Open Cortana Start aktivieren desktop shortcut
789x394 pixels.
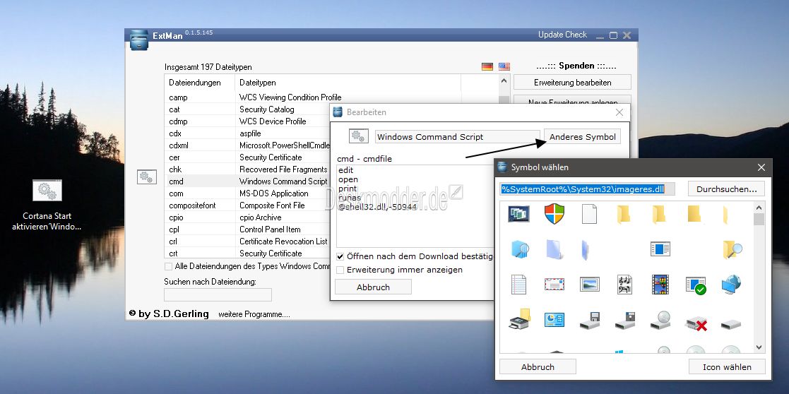[x=47, y=205]
